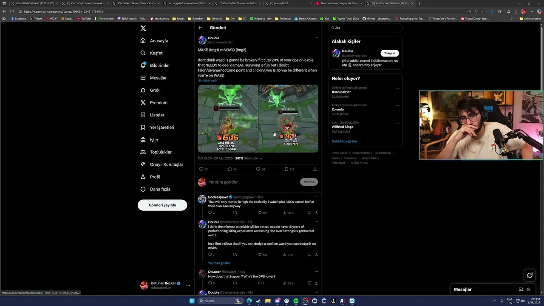Like DxLaser's reply with 7 likes
This screenshot has width=544, height=306.
pos(260,283)
